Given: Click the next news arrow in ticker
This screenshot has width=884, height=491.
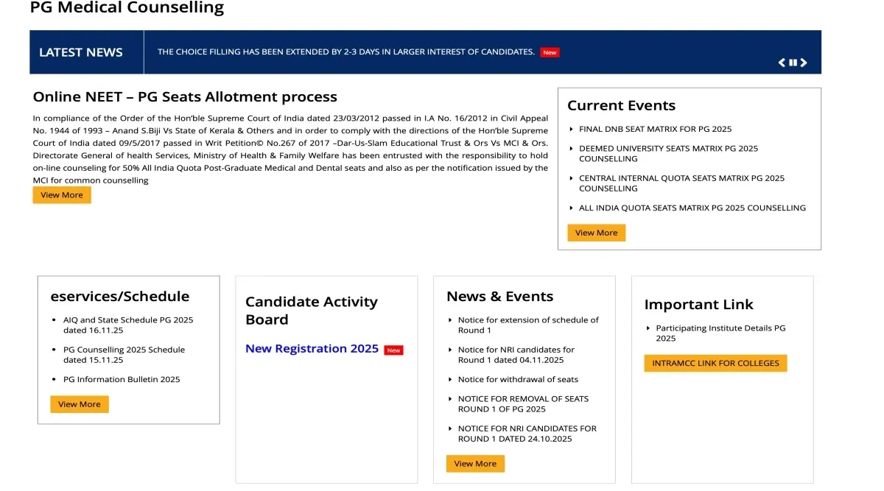Looking at the screenshot, I should [804, 63].
